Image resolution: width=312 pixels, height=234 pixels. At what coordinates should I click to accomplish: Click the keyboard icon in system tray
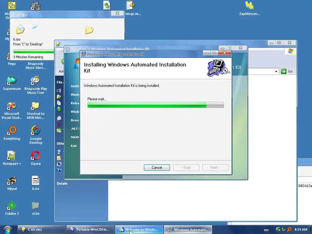(266, 230)
